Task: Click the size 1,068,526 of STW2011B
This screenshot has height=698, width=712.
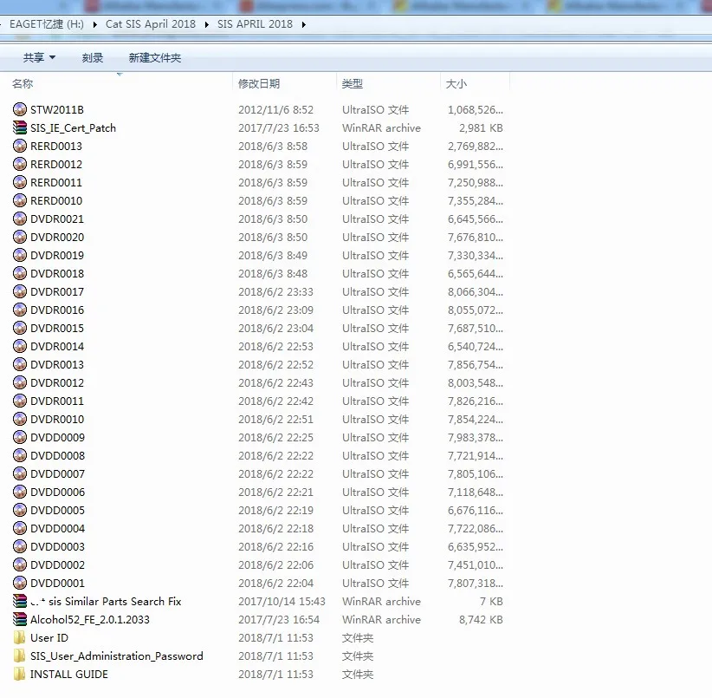Action: [x=476, y=109]
